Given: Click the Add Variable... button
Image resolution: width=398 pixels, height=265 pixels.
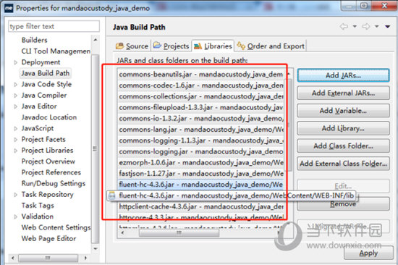Looking at the screenshot, I should pos(343,111).
